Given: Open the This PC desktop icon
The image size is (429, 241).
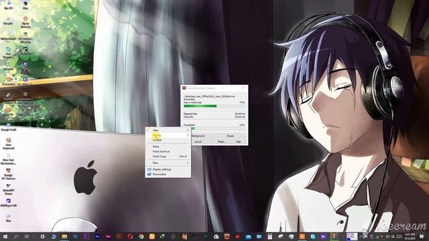Looking at the screenshot, I should (9, 5).
